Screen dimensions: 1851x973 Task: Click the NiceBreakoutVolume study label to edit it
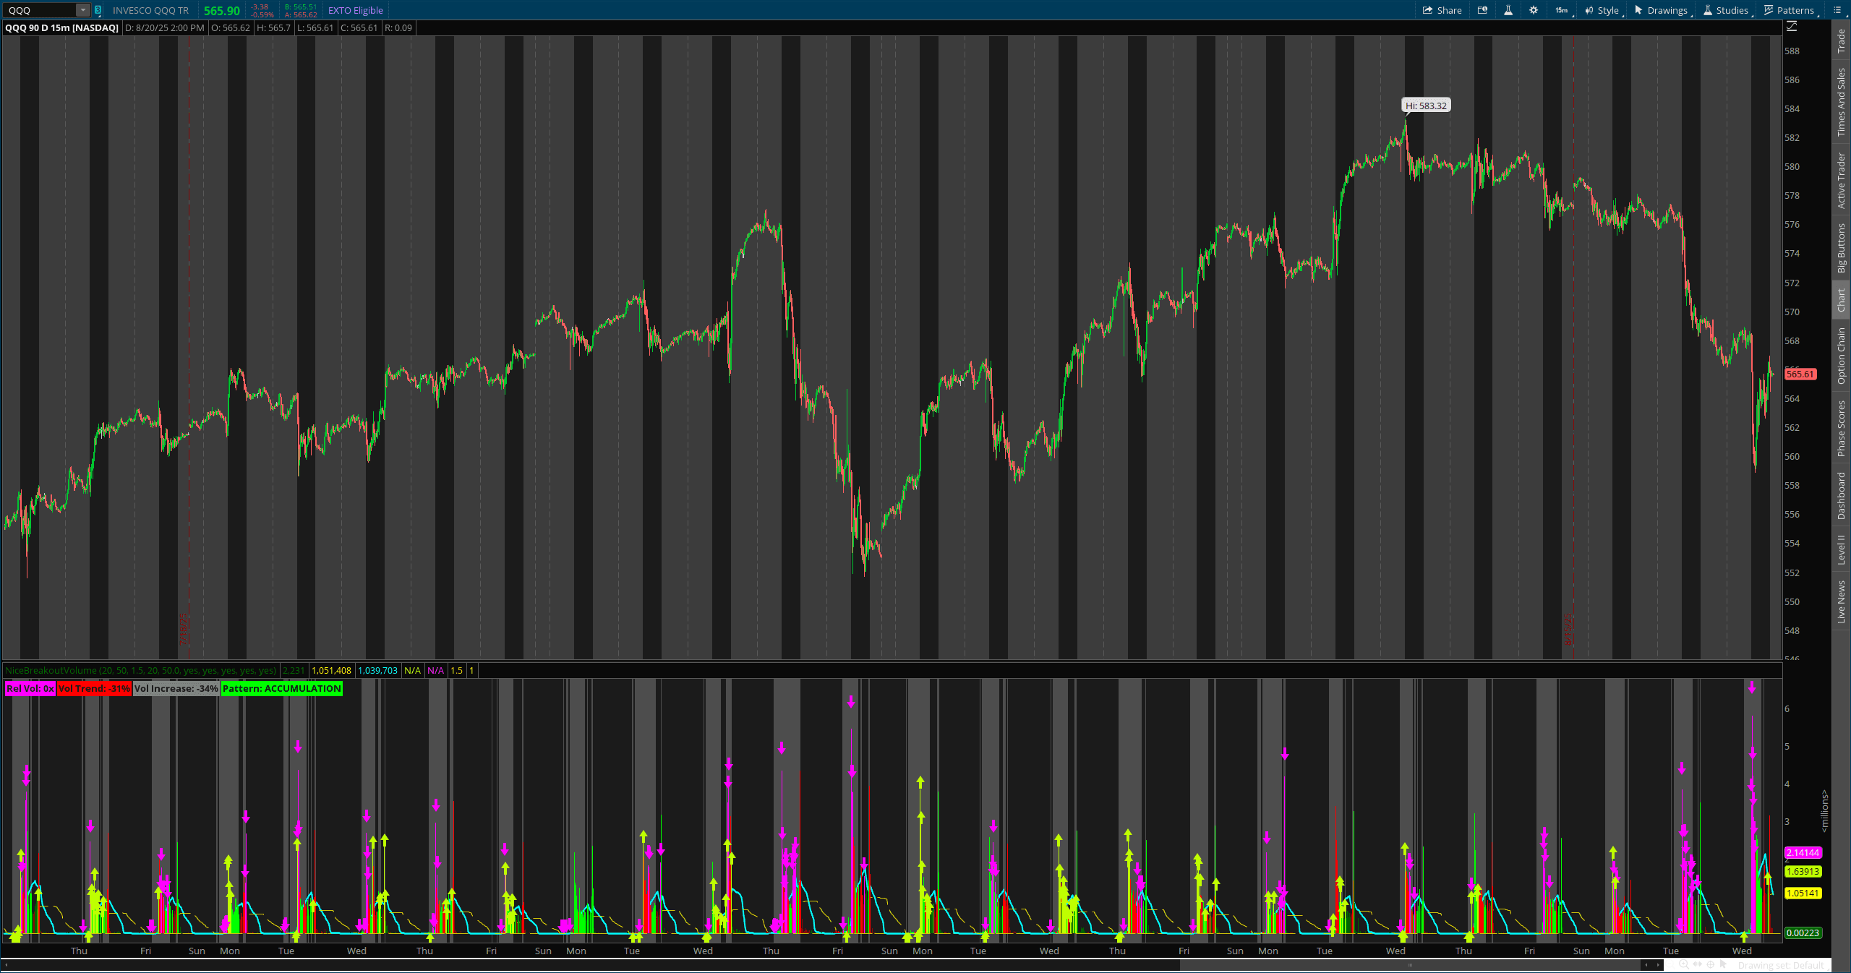[x=141, y=670]
